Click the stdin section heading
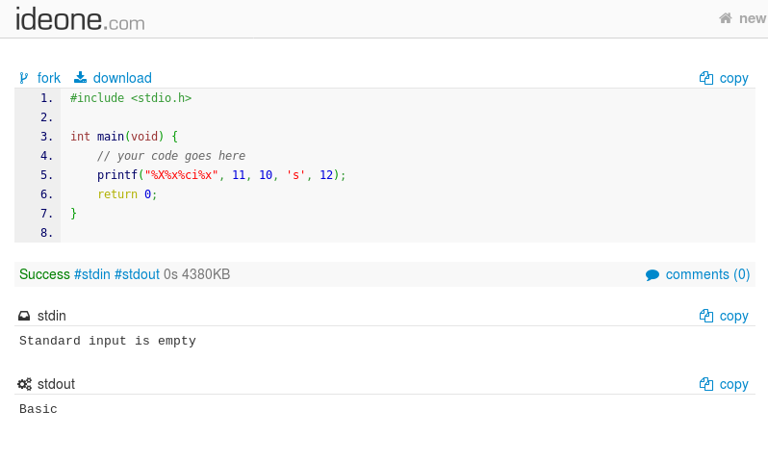Screen dimensions: 768x462 [51, 316]
